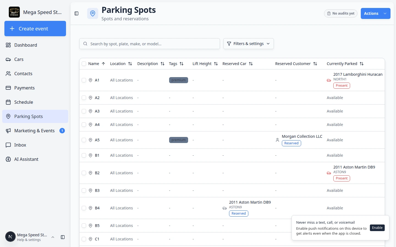Click the Currently Parked sort arrows

point(362,64)
